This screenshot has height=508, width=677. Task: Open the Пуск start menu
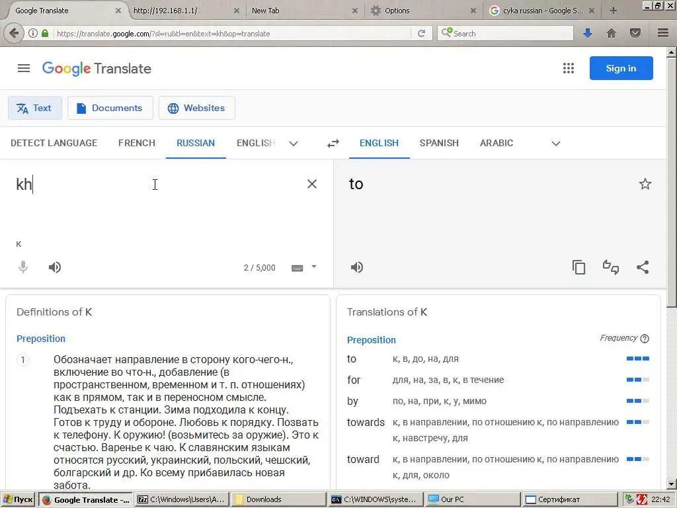(18, 499)
